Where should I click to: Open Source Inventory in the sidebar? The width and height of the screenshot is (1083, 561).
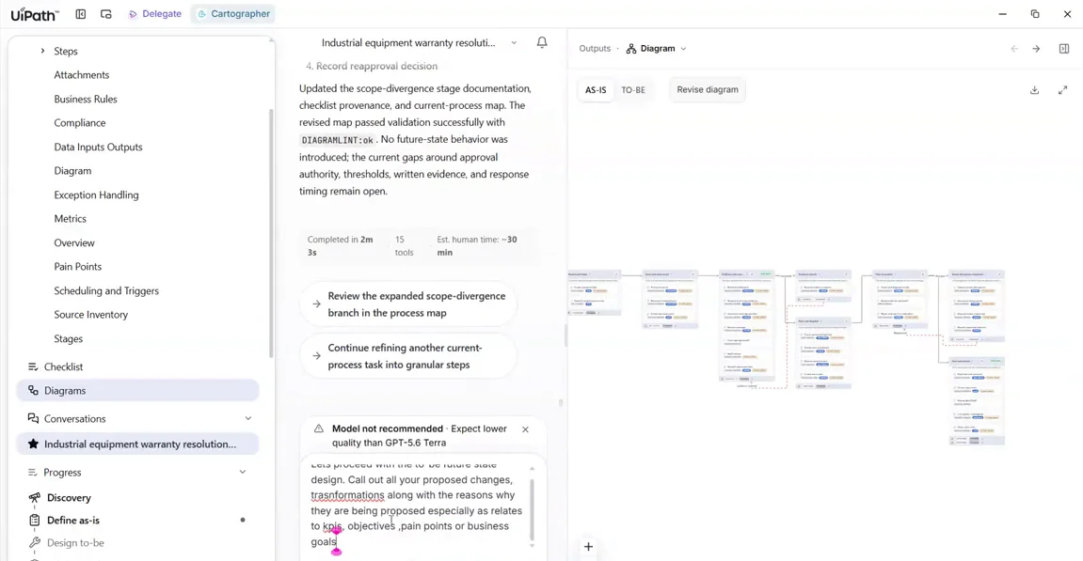click(91, 315)
